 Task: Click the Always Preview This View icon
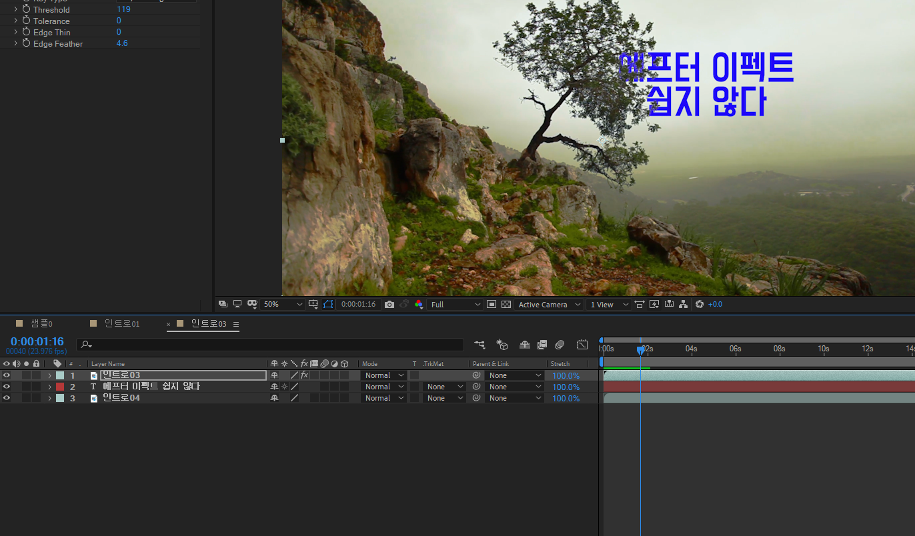click(x=223, y=304)
